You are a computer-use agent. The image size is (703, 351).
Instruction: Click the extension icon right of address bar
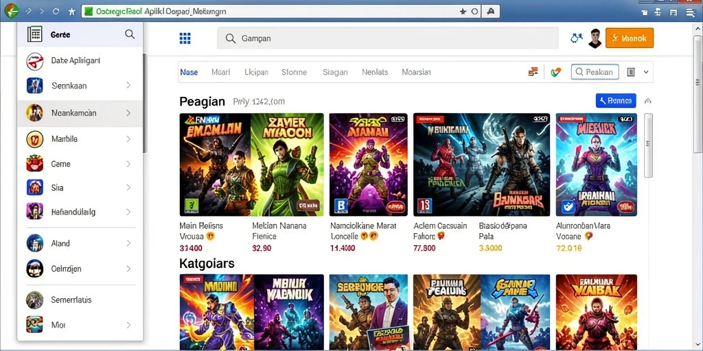click(491, 11)
